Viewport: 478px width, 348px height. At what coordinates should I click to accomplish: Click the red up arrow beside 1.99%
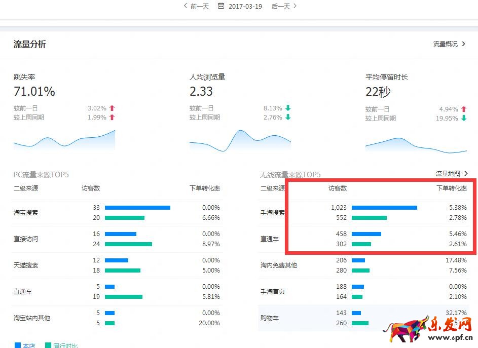112,118
